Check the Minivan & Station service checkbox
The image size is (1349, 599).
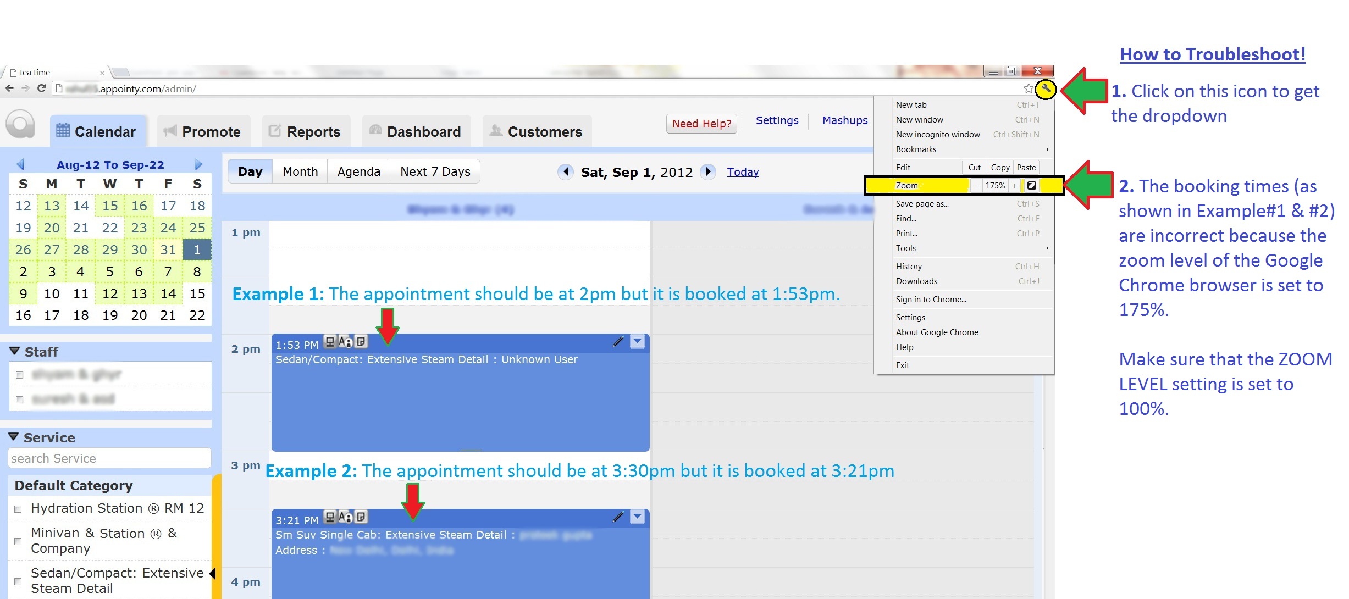point(18,541)
